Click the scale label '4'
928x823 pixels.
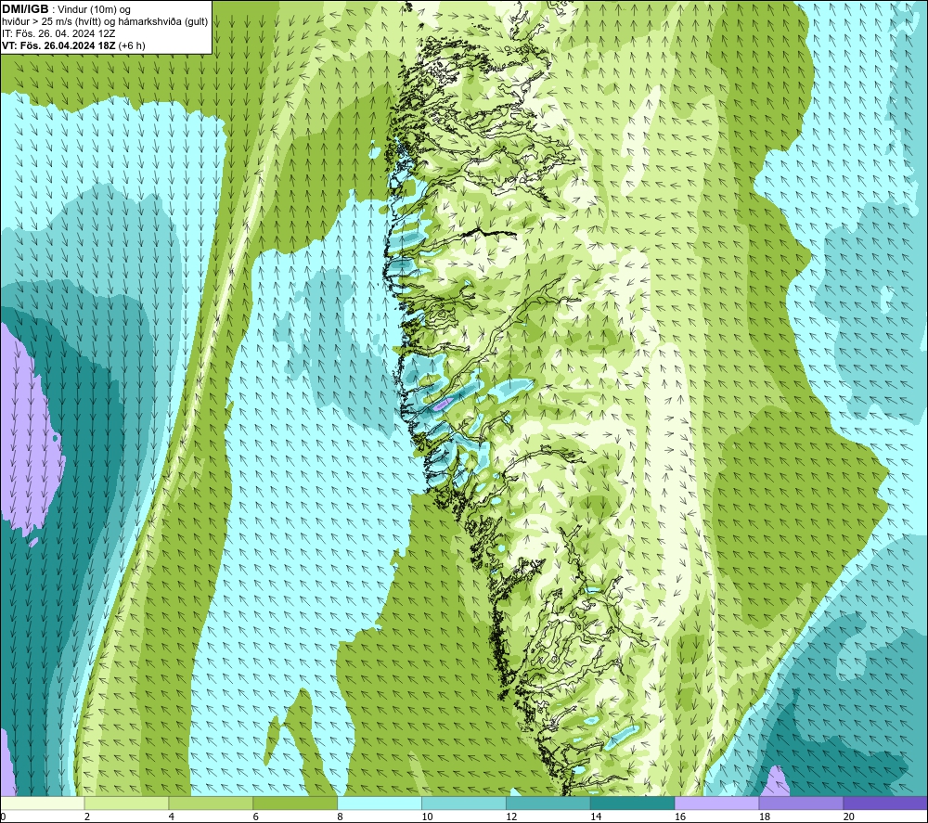[172, 817]
